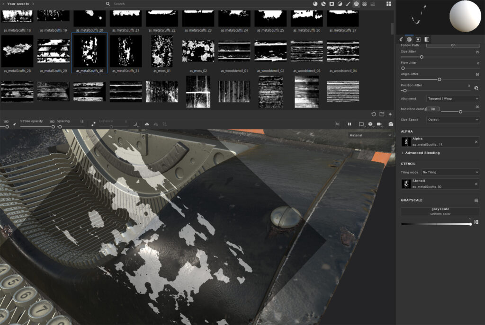Image resolution: width=485 pixels, height=325 pixels.
Task: Remove the Stencil as_metalScuffs_30 with X
Action: tap(476, 184)
